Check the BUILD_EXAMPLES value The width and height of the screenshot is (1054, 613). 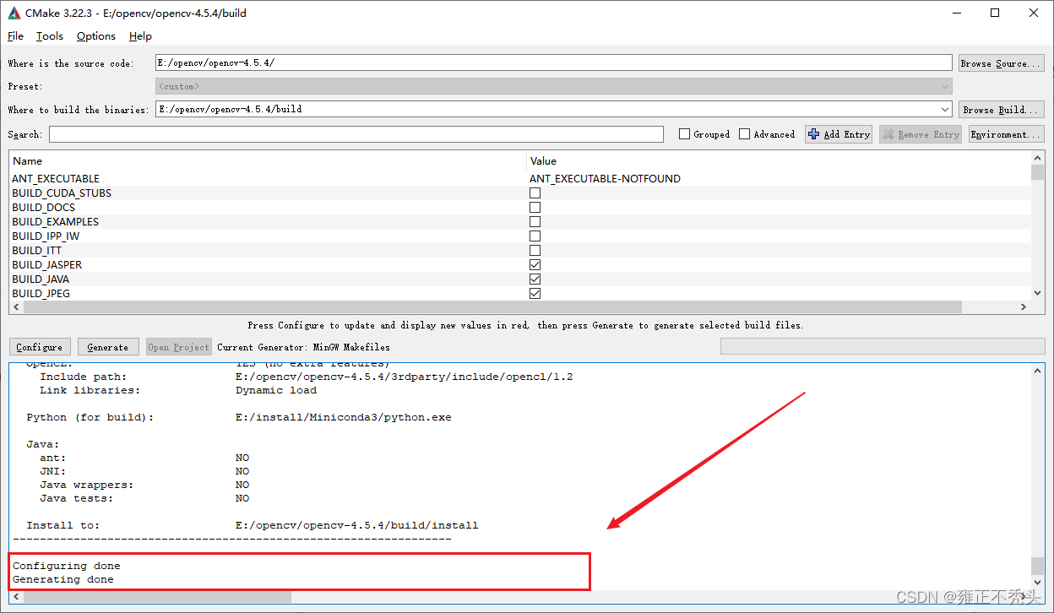click(x=535, y=221)
